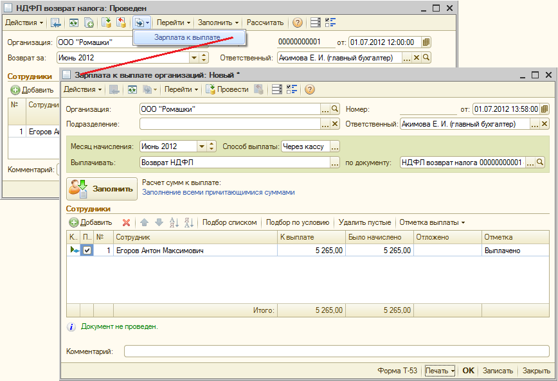Click the Было начислено column header
The image size is (558, 381).
379,237
